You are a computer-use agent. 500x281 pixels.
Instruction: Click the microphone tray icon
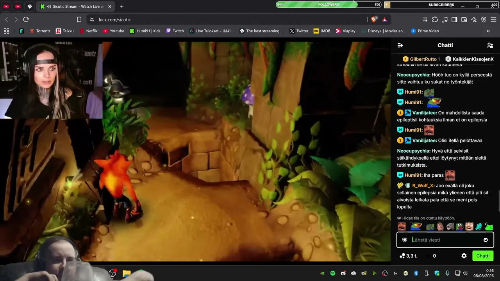tap(447, 273)
